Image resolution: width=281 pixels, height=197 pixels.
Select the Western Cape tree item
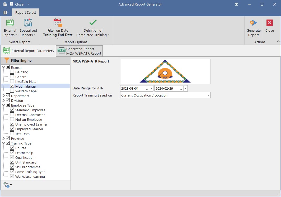click(26, 91)
